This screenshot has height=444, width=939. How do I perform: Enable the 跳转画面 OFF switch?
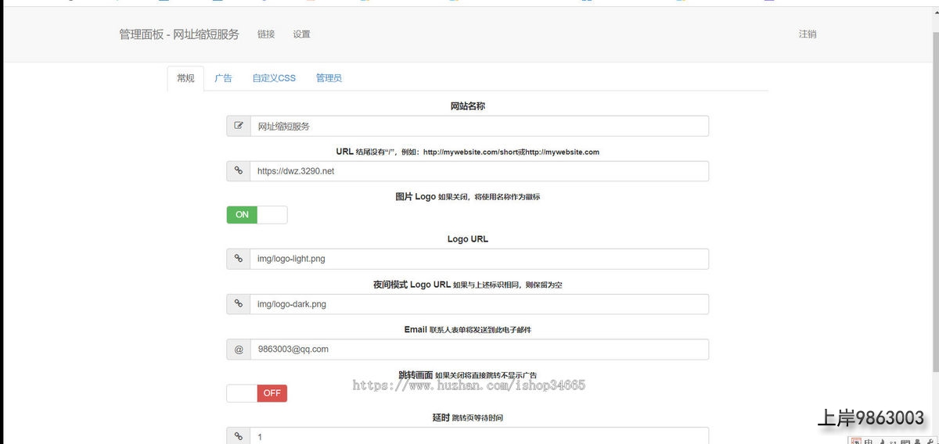coord(257,393)
